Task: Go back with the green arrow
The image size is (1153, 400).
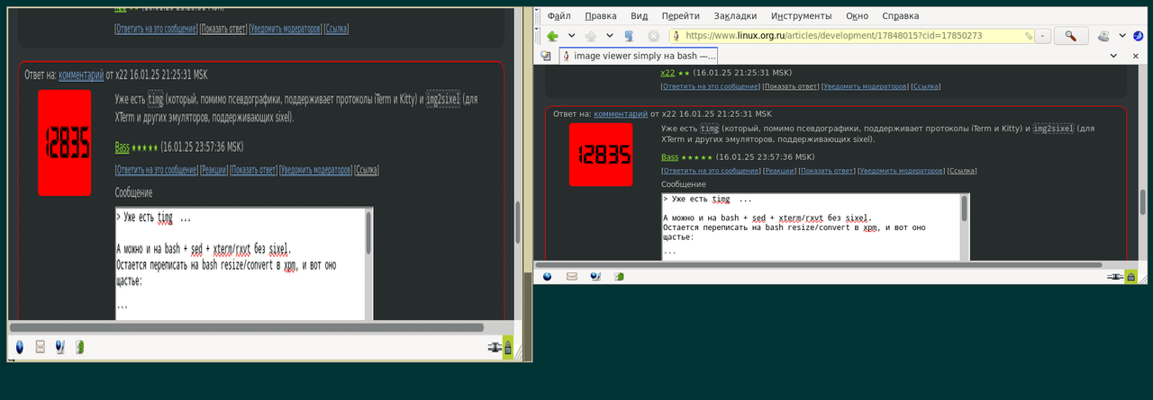Action: 552,36
